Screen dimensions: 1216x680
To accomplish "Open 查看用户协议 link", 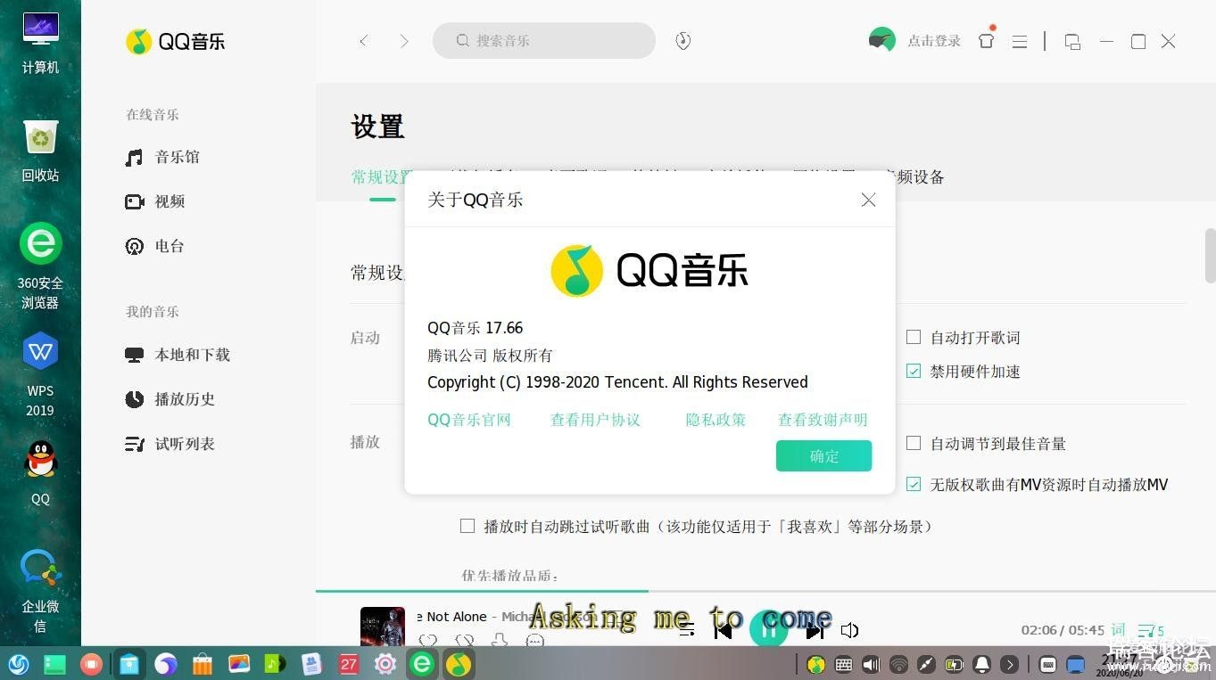I will coord(595,420).
